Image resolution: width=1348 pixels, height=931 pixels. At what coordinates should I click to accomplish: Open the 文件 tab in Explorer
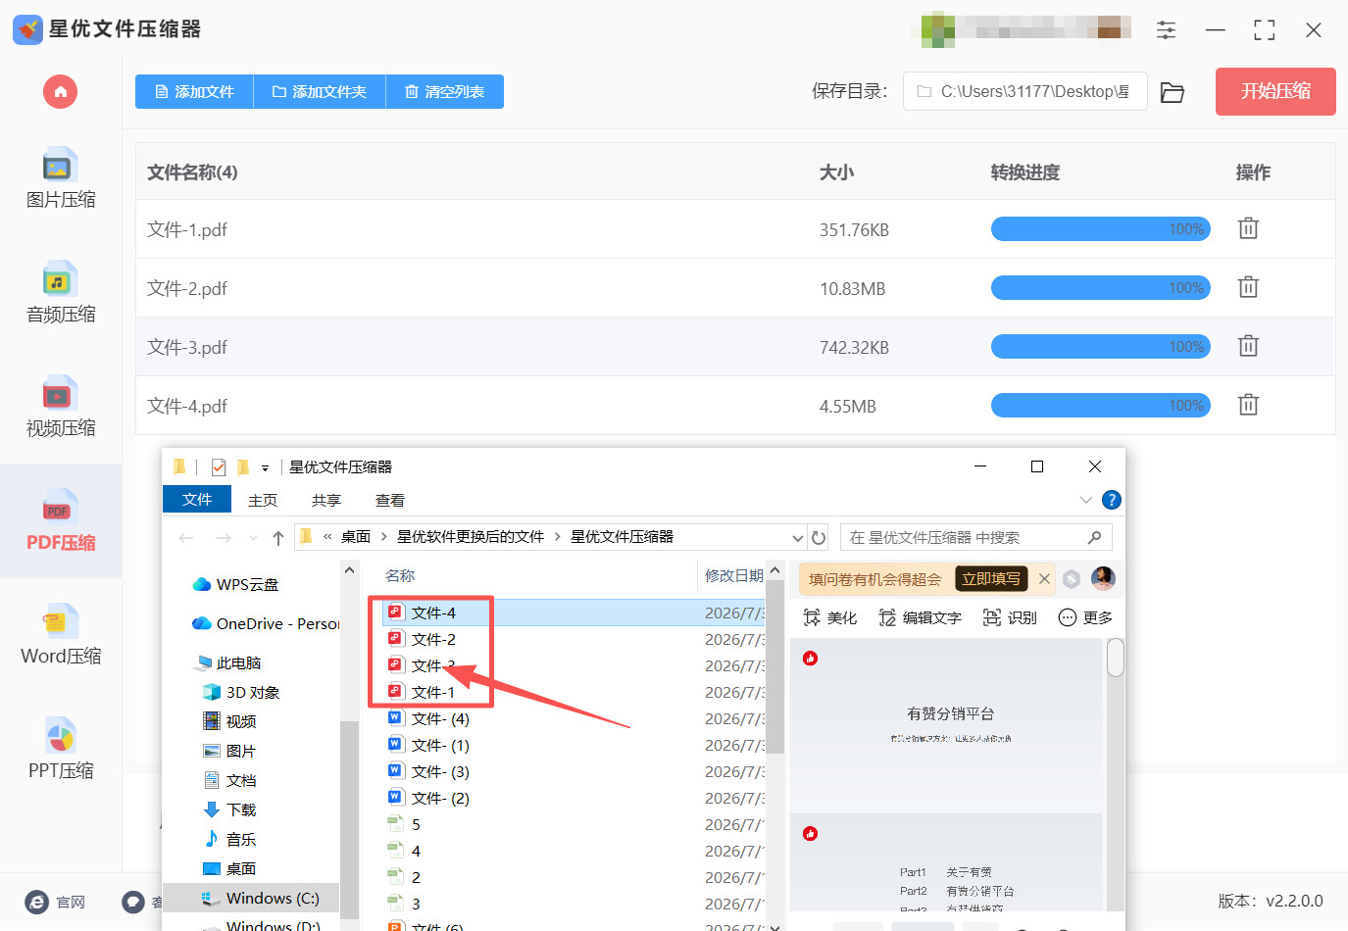[197, 499]
